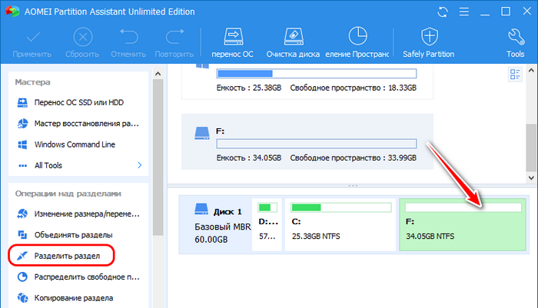Click the Отменить undo icon
This screenshot has height=308, width=538.
128,36
